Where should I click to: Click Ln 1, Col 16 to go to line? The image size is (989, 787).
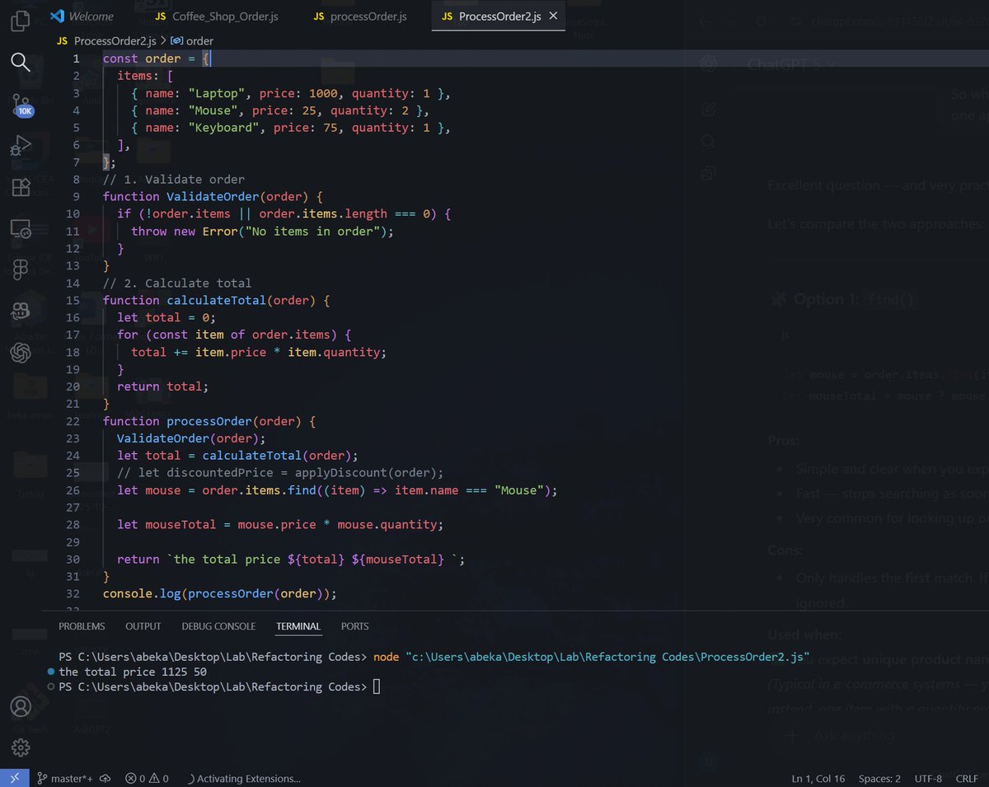coord(818,777)
